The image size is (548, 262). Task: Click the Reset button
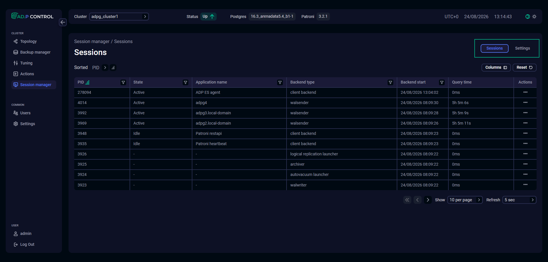click(524, 68)
